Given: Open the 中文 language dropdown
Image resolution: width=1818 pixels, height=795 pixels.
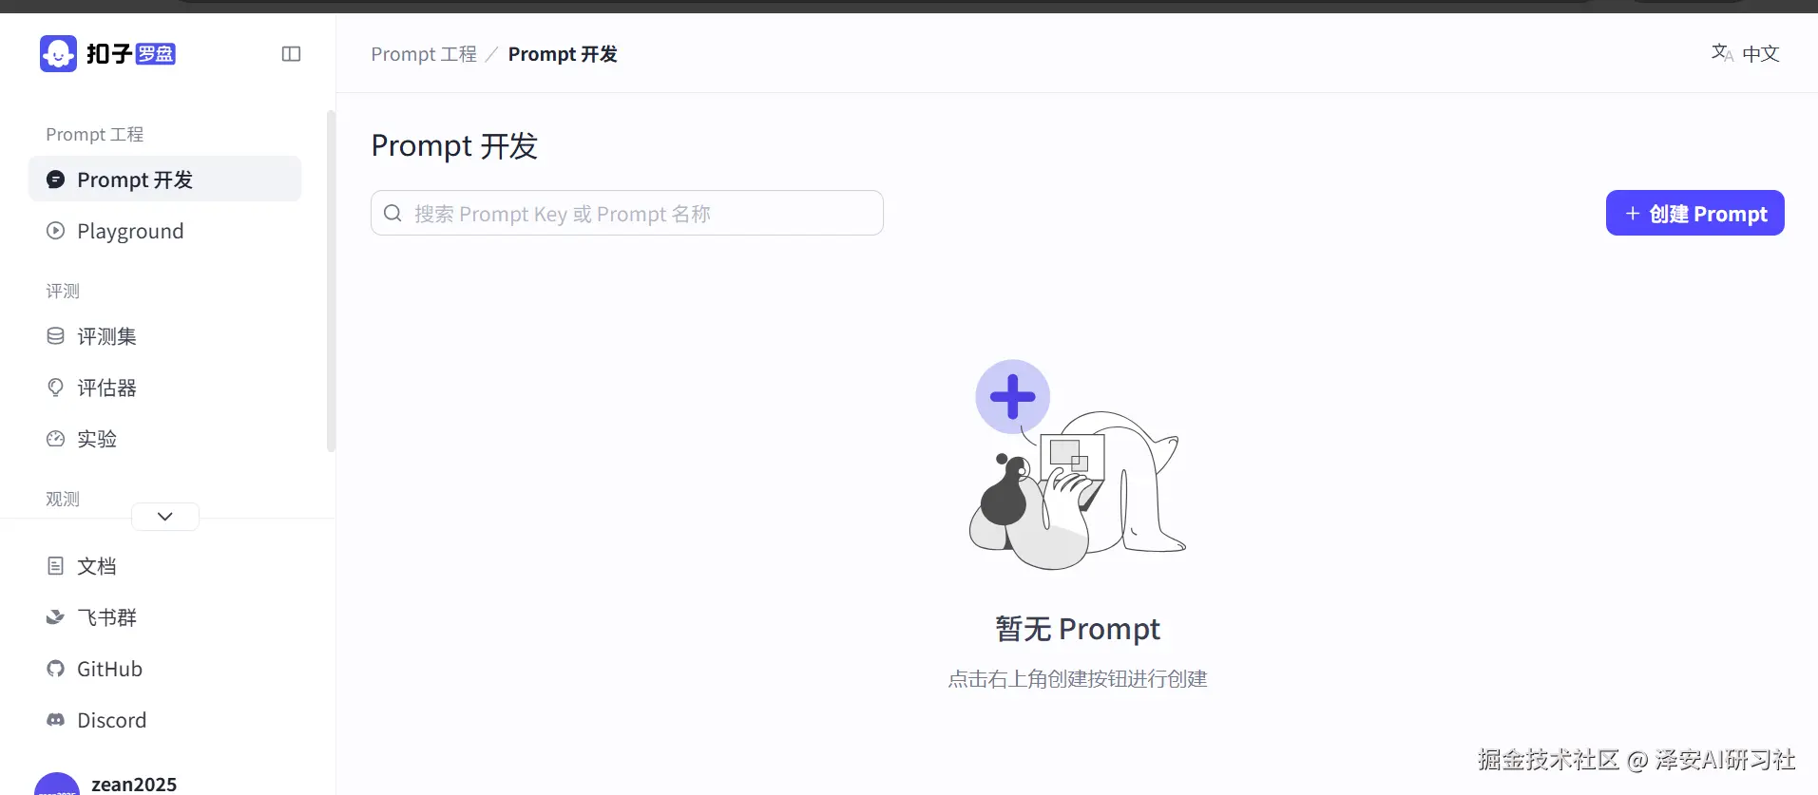Looking at the screenshot, I should (1746, 54).
